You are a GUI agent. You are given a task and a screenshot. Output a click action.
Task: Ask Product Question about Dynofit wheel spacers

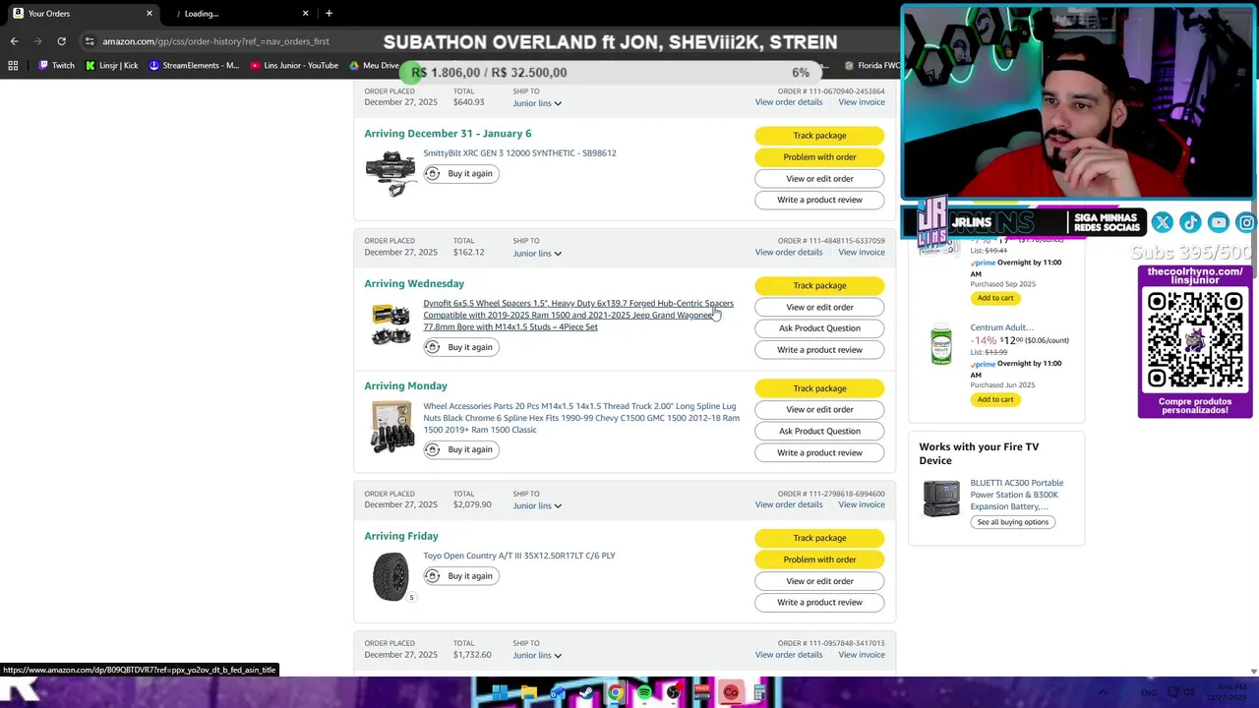tap(819, 328)
